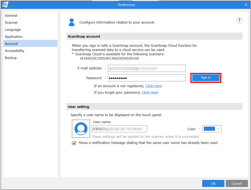Click the Password input field
The height and width of the screenshot is (190, 251).
[147, 78]
